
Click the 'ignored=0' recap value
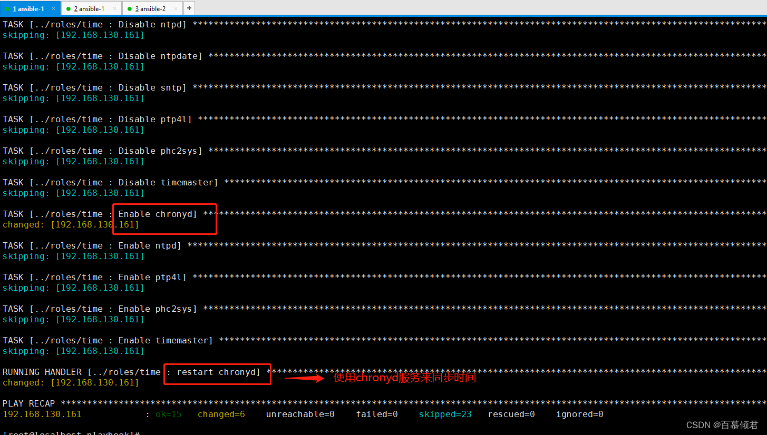tap(580, 414)
